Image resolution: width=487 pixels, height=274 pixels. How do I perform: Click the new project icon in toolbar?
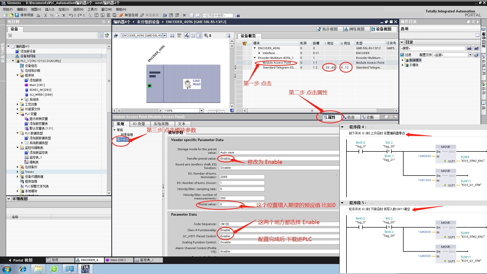(x=5, y=15)
